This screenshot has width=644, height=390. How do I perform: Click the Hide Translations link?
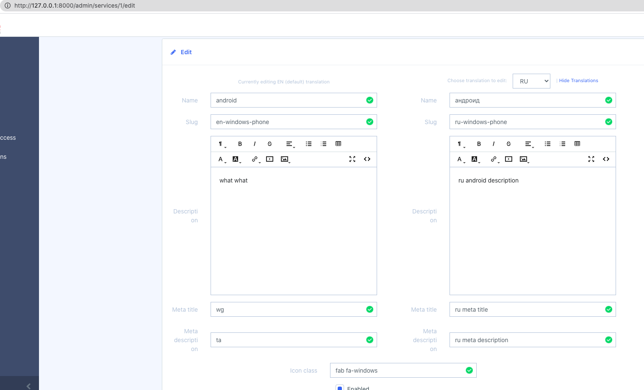pos(579,80)
